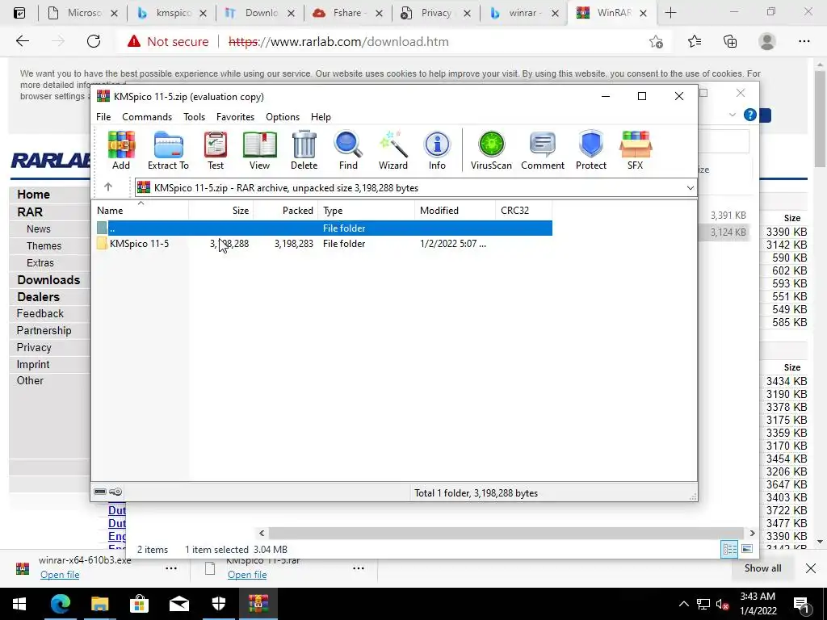Click the Explorer horizontal scrollbar
This screenshot has height=620, width=827.
click(x=506, y=533)
